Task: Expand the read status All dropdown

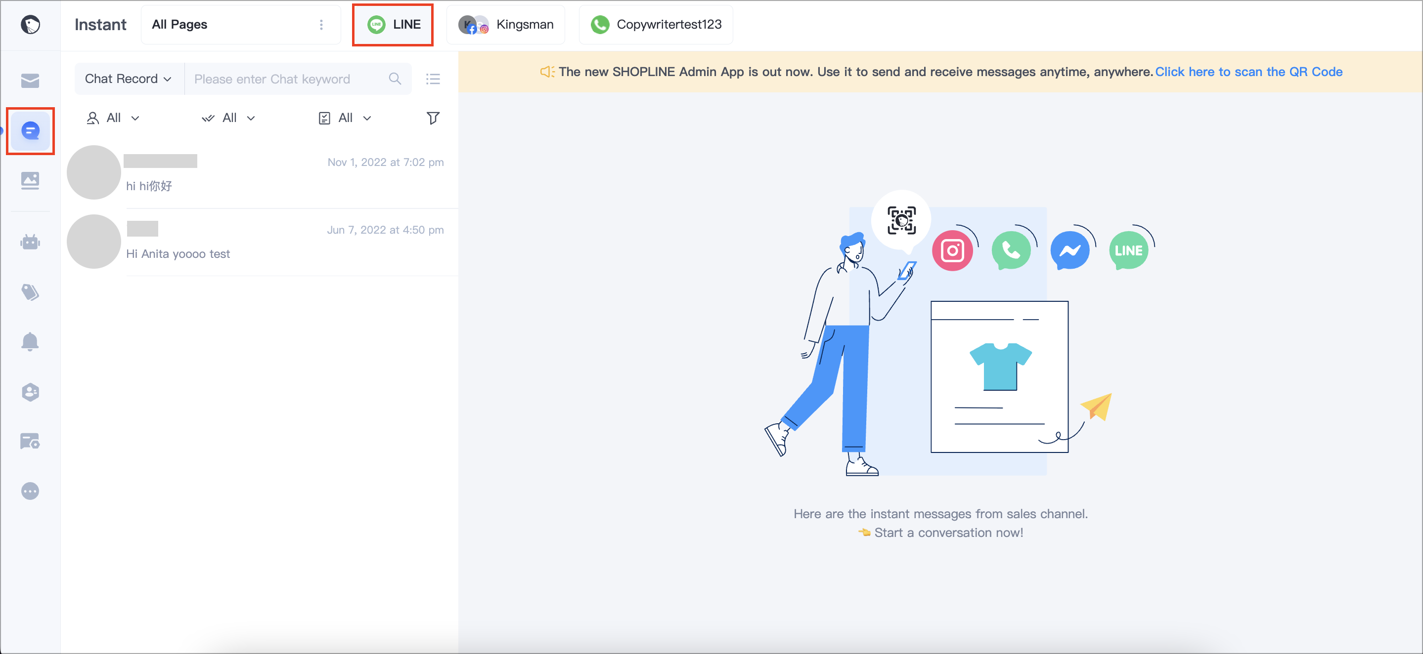Action: point(229,118)
